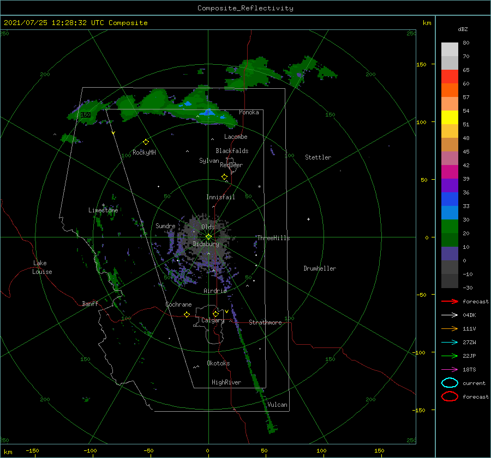Click yellow diamond marker above Calgary label

(215, 314)
